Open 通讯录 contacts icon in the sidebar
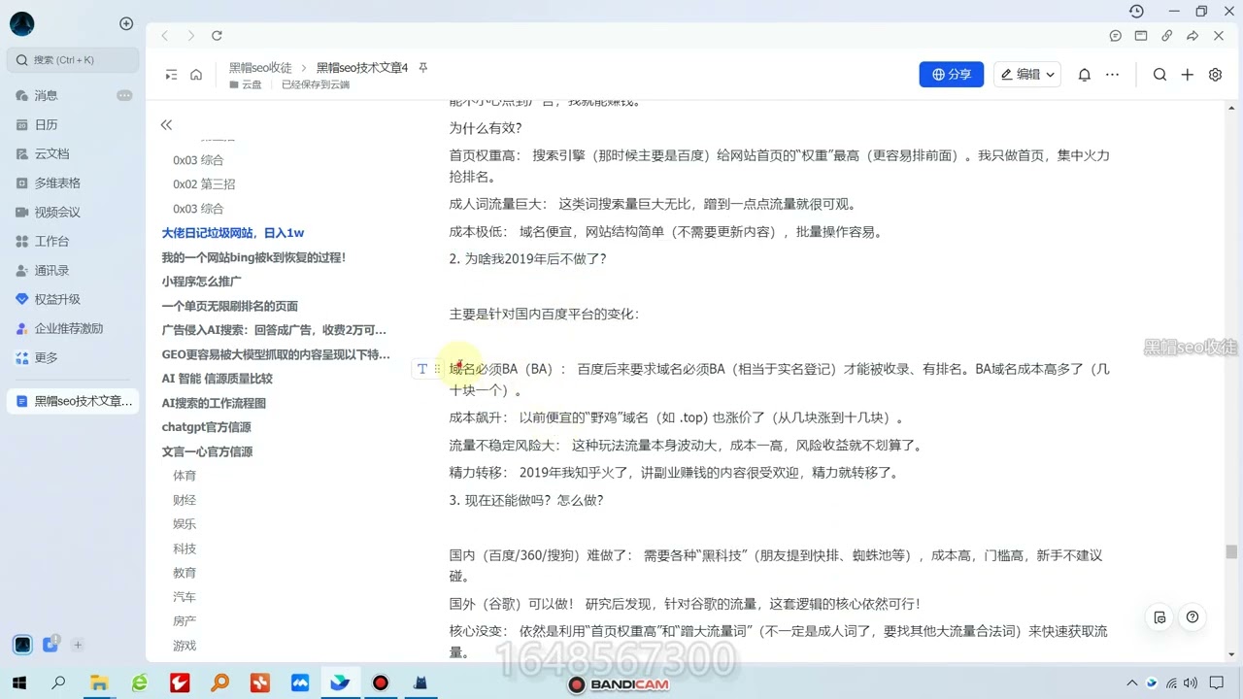 [x=22, y=270]
